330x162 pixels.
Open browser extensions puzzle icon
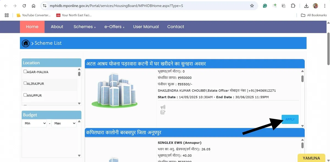(x=293, y=6)
